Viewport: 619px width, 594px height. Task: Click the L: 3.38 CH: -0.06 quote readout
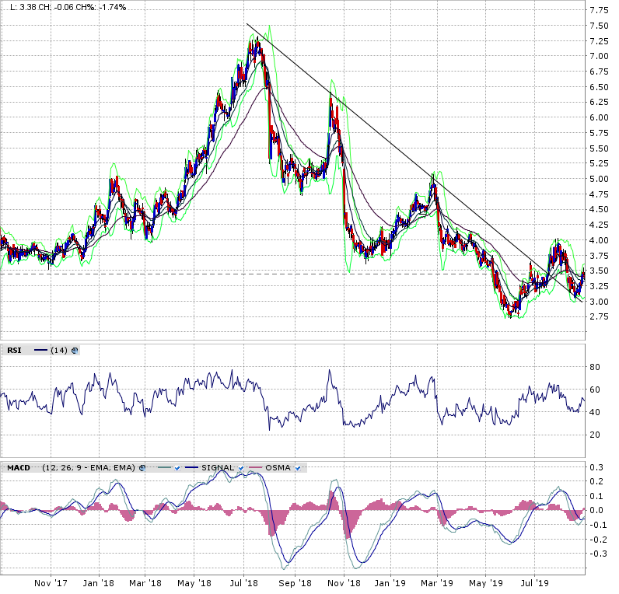[x=68, y=7]
